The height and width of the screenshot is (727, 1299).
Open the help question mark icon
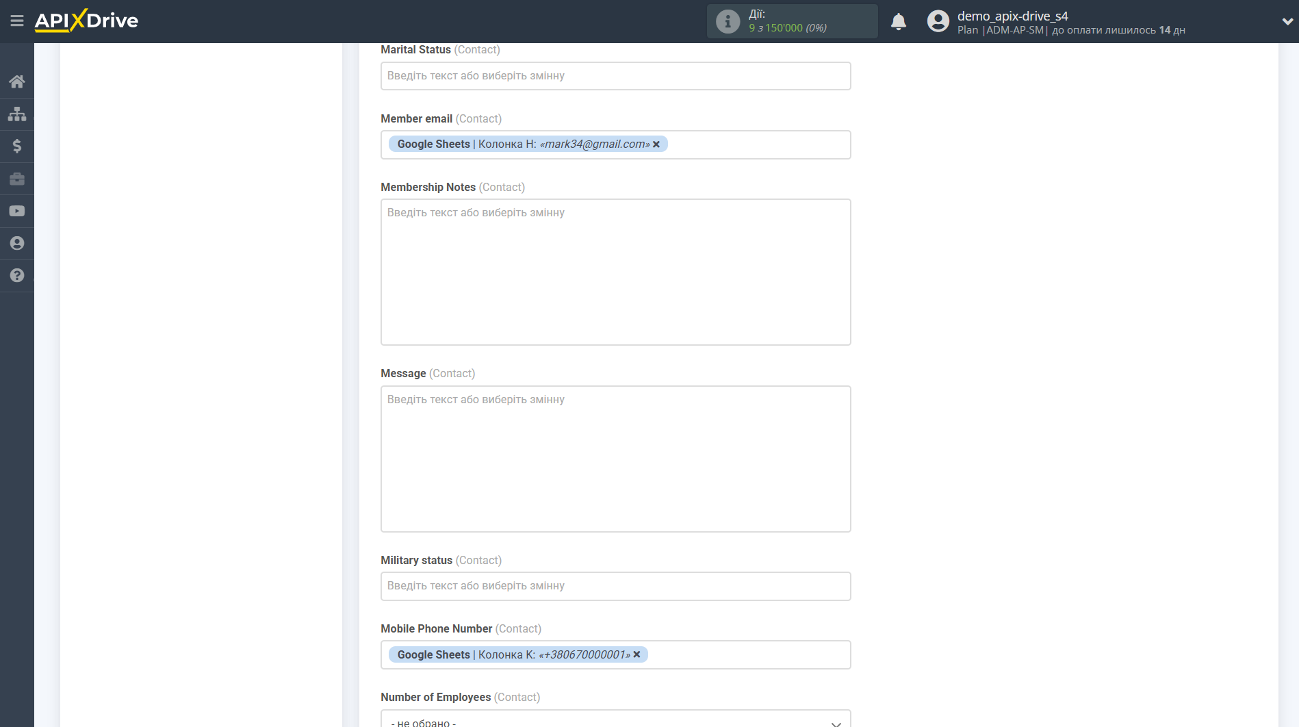[x=17, y=275]
